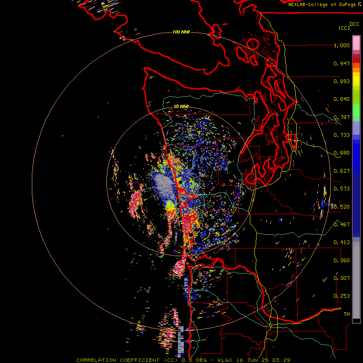This screenshot has height=363, width=363.
Task: Pick the gray segment of the color bar
Action: click(356, 280)
